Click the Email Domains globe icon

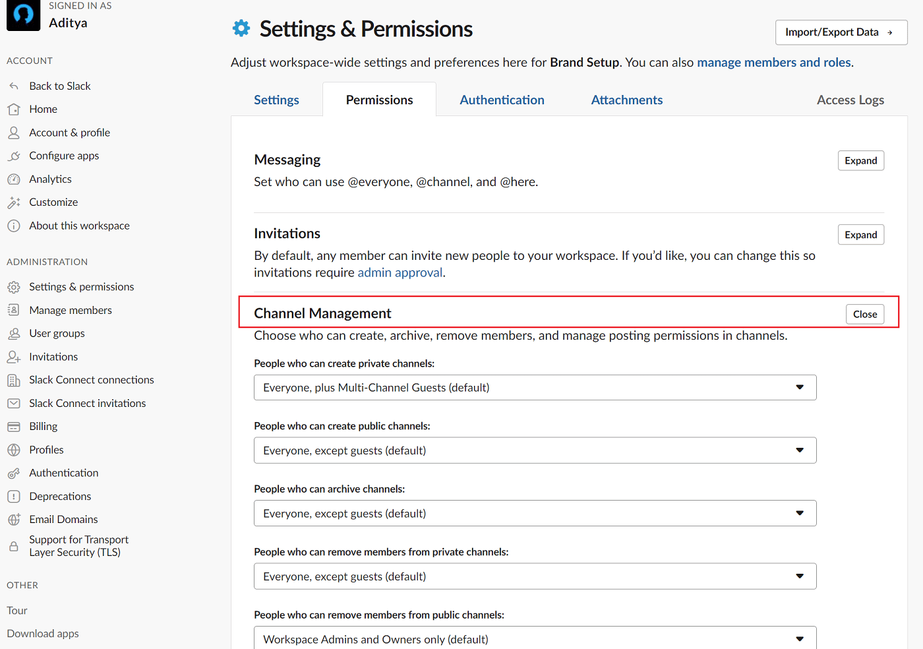tap(14, 520)
